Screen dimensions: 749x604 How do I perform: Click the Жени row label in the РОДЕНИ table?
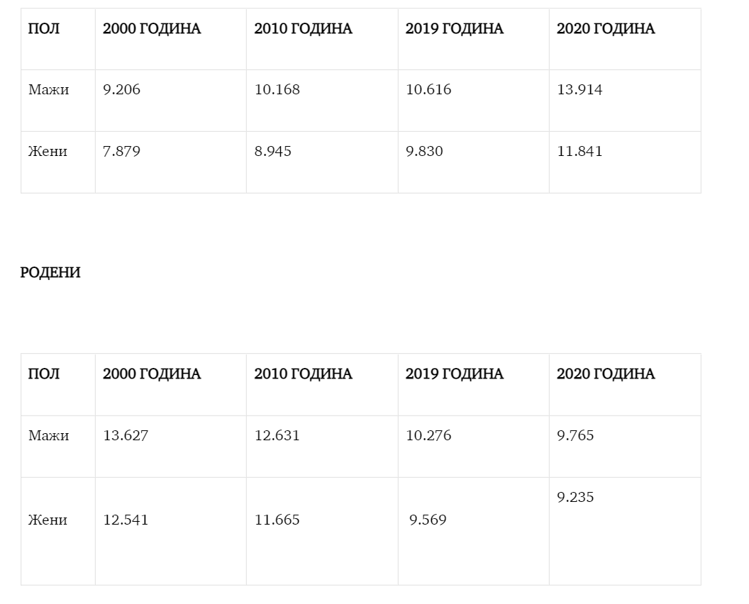(x=48, y=520)
